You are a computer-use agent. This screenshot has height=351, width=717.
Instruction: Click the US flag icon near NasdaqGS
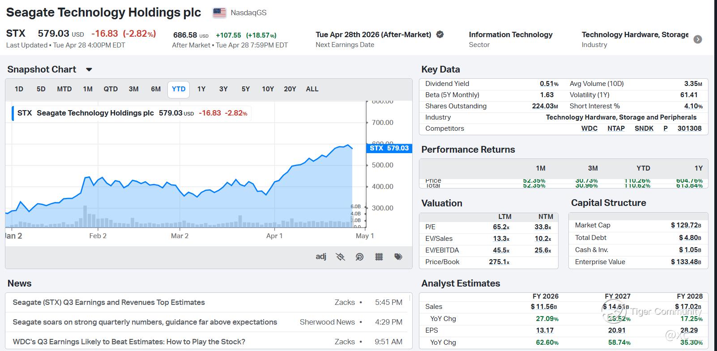tap(219, 13)
